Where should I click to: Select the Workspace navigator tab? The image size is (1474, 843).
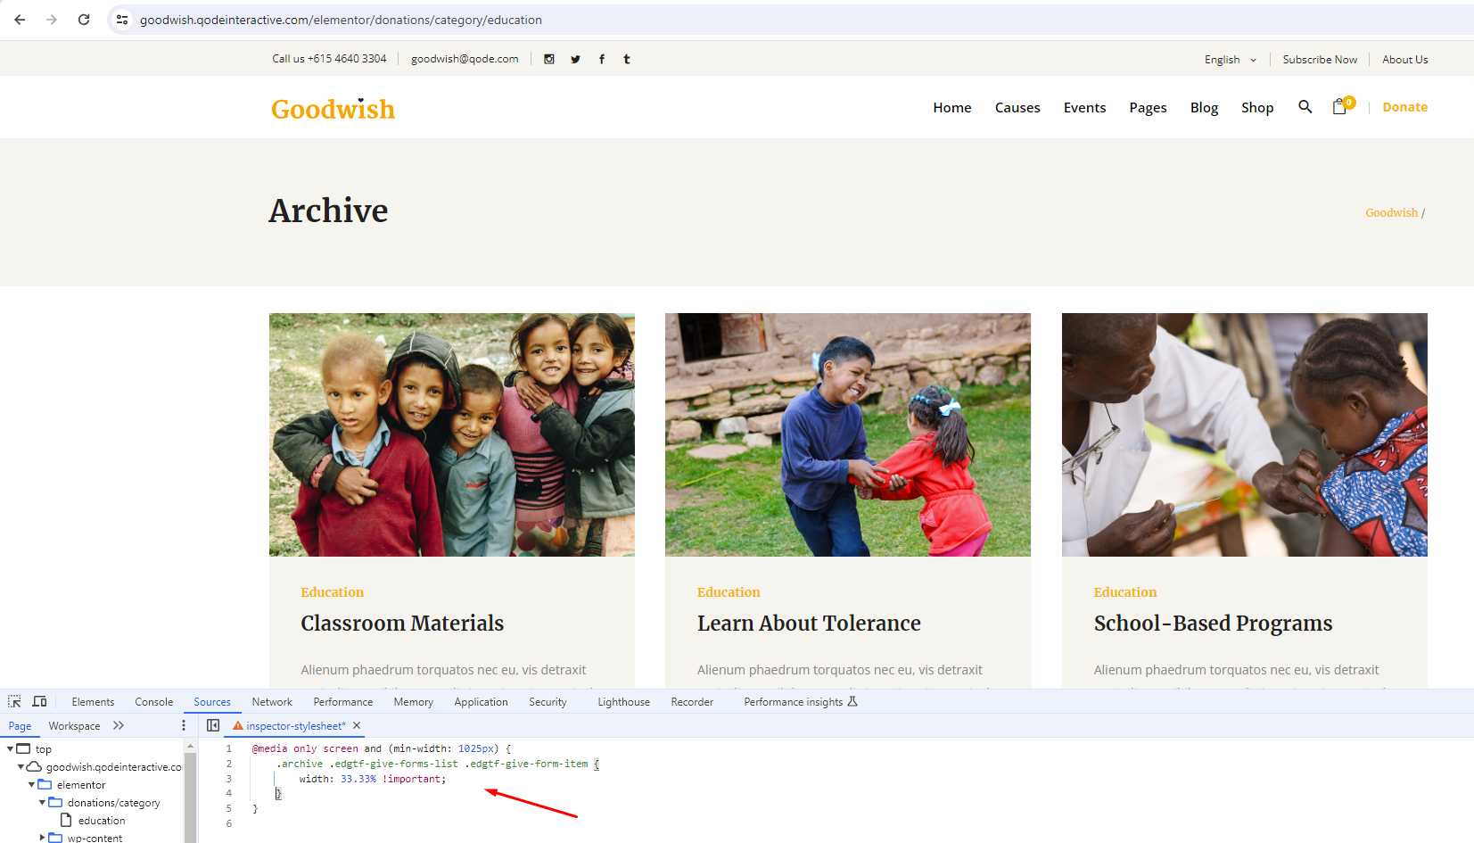pyautogui.click(x=74, y=726)
